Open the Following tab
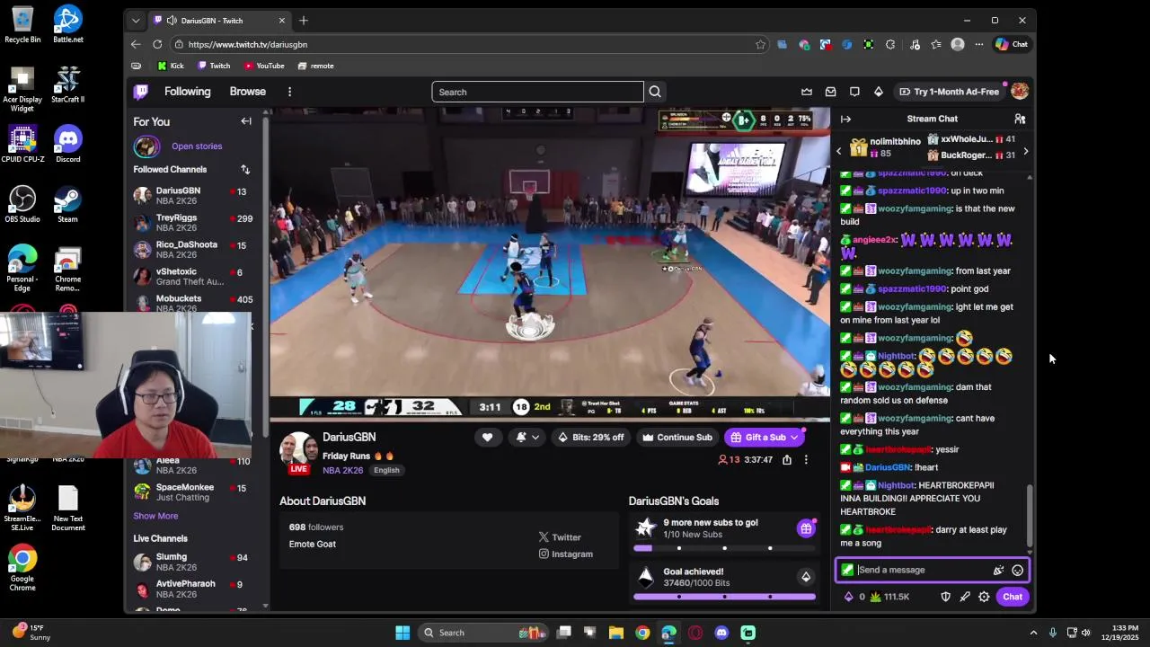This screenshot has width=1150, height=647. (x=187, y=92)
